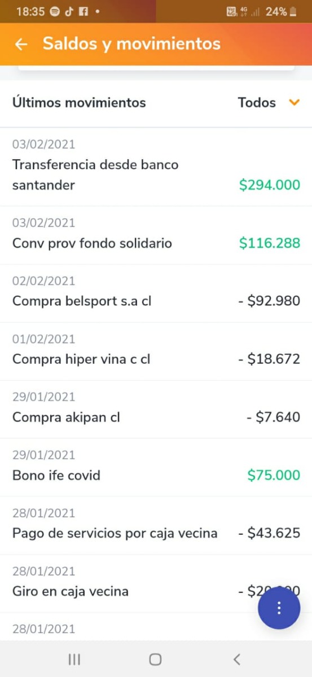Tap the Spotify status bar icon
Screen dimensions: 312x677
55,11
